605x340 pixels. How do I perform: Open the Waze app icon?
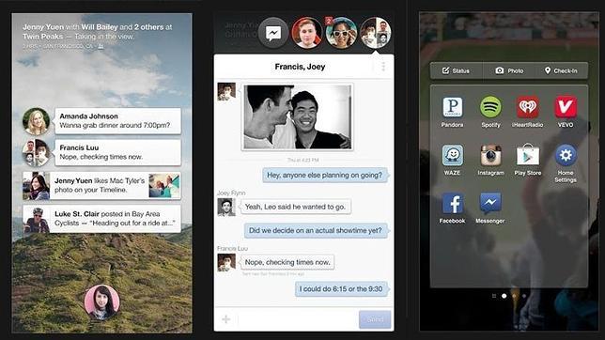click(452, 156)
